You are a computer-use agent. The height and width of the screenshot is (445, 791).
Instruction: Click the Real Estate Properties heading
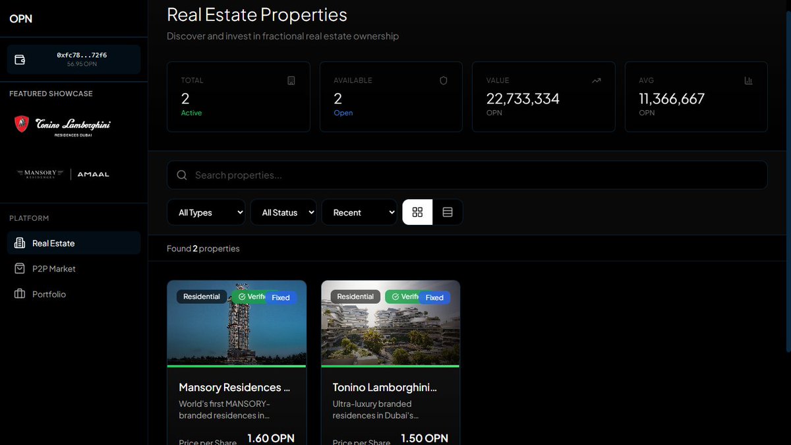click(257, 14)
